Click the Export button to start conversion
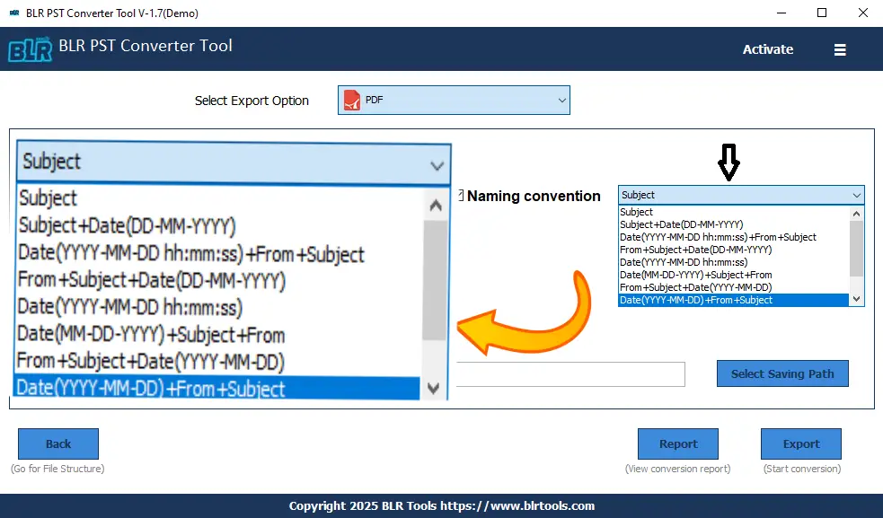 click(800, 443)
